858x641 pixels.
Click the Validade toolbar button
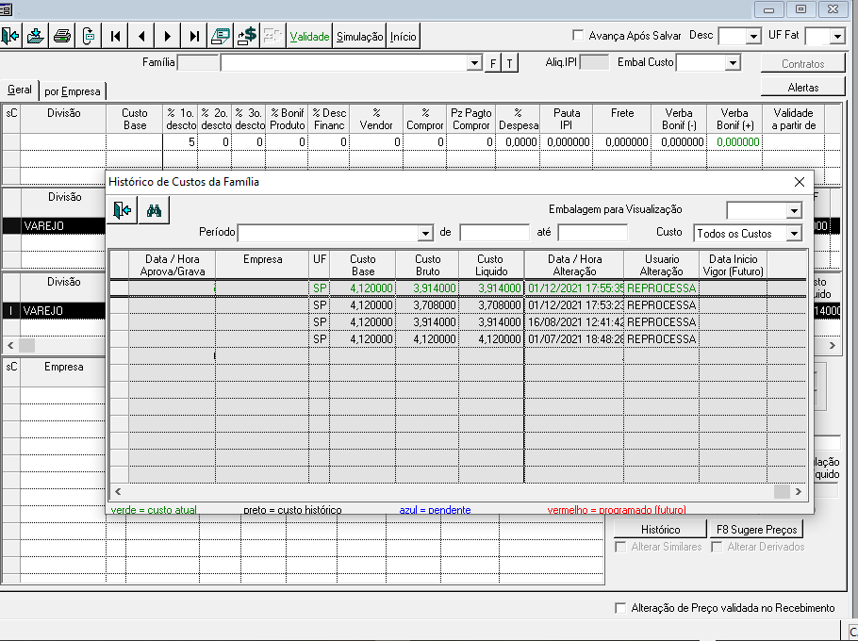click(309, 36)
